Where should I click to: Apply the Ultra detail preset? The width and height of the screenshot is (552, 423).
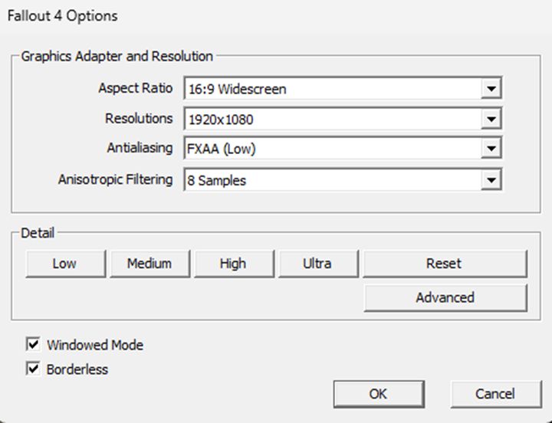(317, 264)
